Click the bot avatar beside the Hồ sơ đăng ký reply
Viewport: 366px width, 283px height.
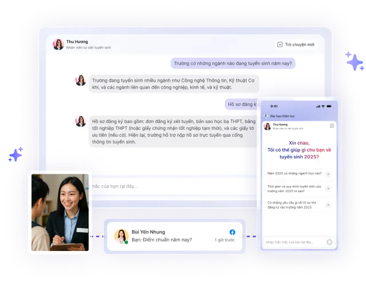coord(81,121)
